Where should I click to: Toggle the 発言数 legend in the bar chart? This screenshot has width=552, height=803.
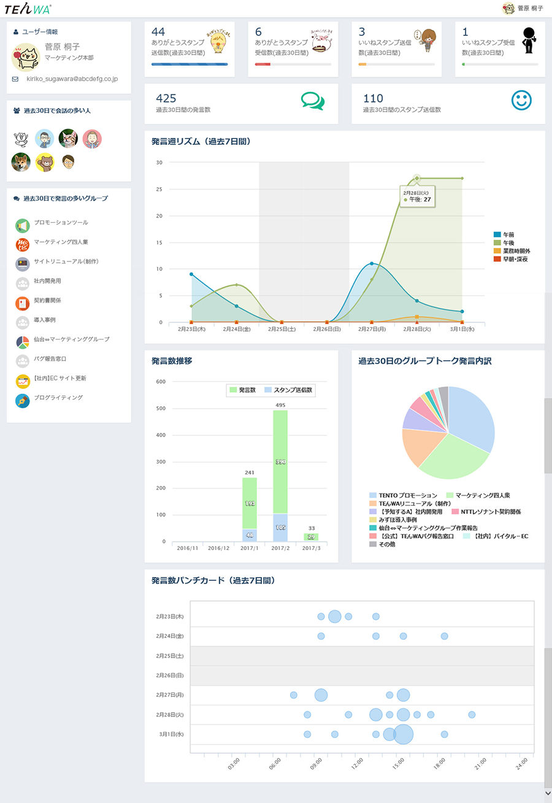(x=243, y=390)
